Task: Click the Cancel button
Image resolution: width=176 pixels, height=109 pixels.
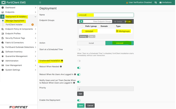Action: (x=90, y=106)
